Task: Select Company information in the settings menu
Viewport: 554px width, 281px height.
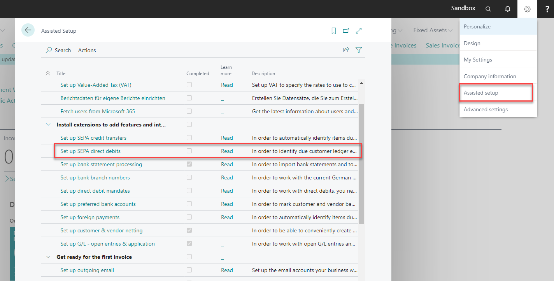Action: click(490, 76)
